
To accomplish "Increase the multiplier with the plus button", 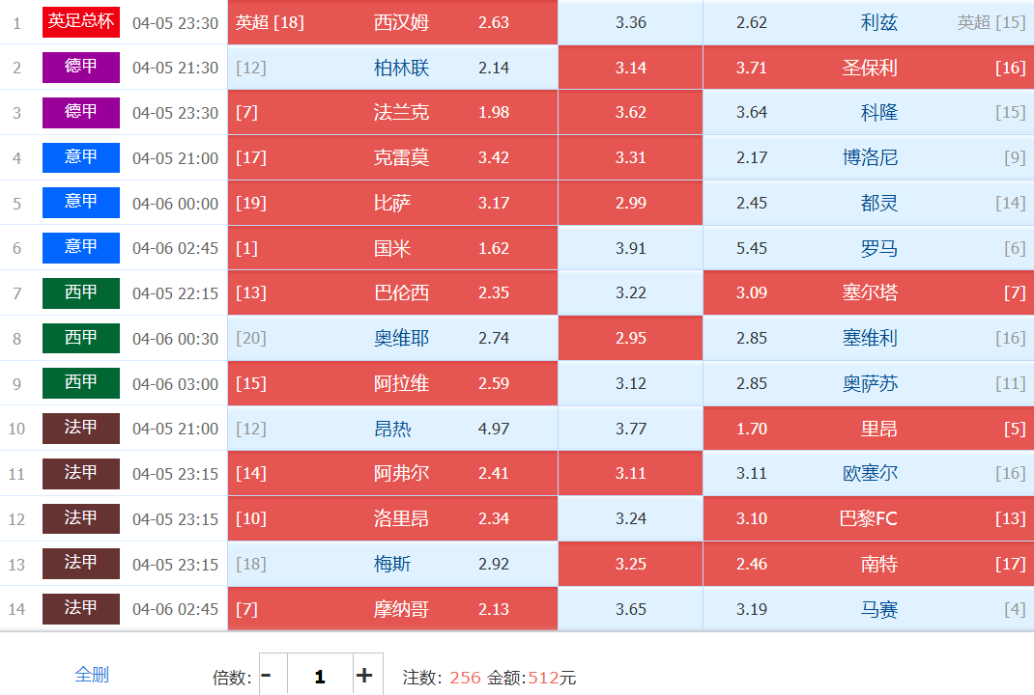I will [x=363, y=676].
